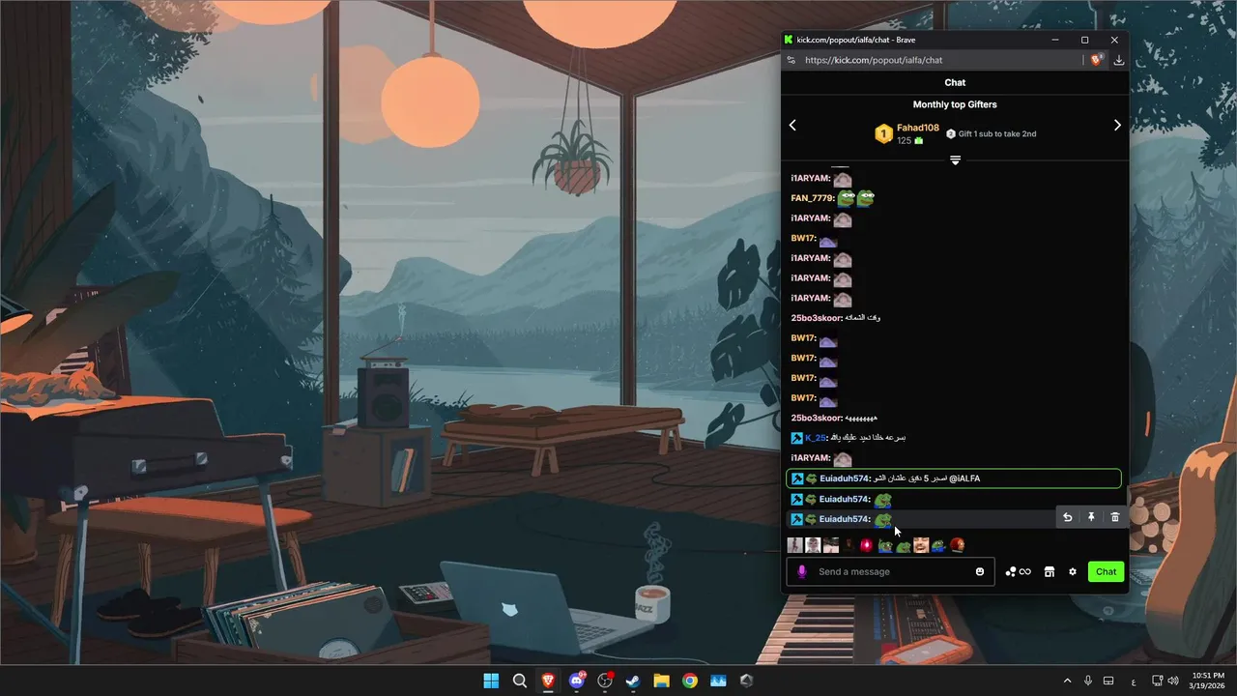1237x696 pixels.
Task: Open chat settings gear icon
Action: point(1073,571)
